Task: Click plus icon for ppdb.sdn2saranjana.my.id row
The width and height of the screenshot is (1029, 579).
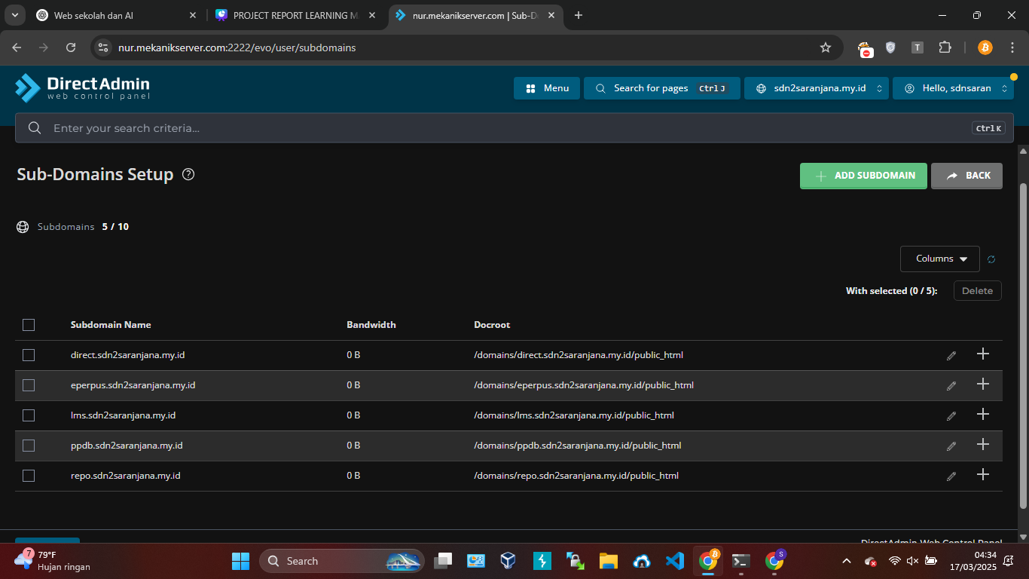Action: pyautogui.click(x=982, y=444)
